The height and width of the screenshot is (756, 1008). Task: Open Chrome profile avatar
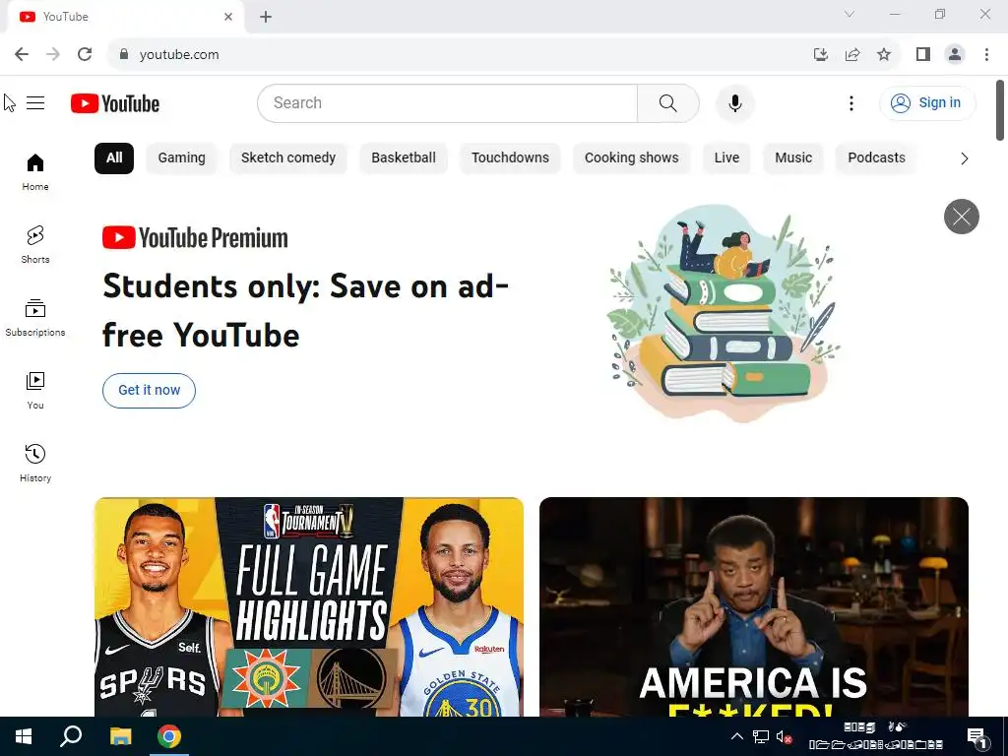955,54
